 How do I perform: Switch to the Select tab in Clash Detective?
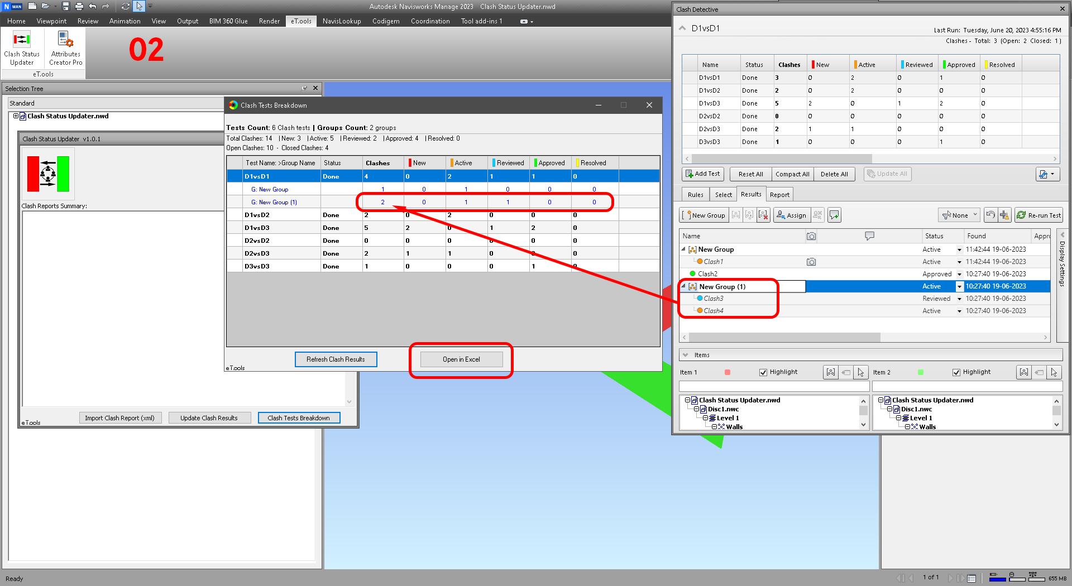click(724, 195)
